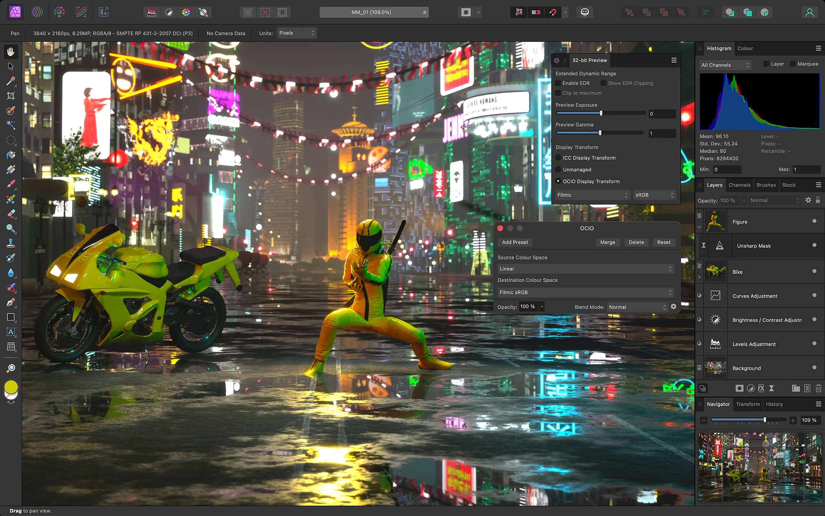Select the Crop tool

[x=11, y=96]
